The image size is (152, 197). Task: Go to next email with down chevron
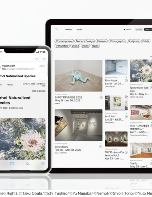coord(44,59)
